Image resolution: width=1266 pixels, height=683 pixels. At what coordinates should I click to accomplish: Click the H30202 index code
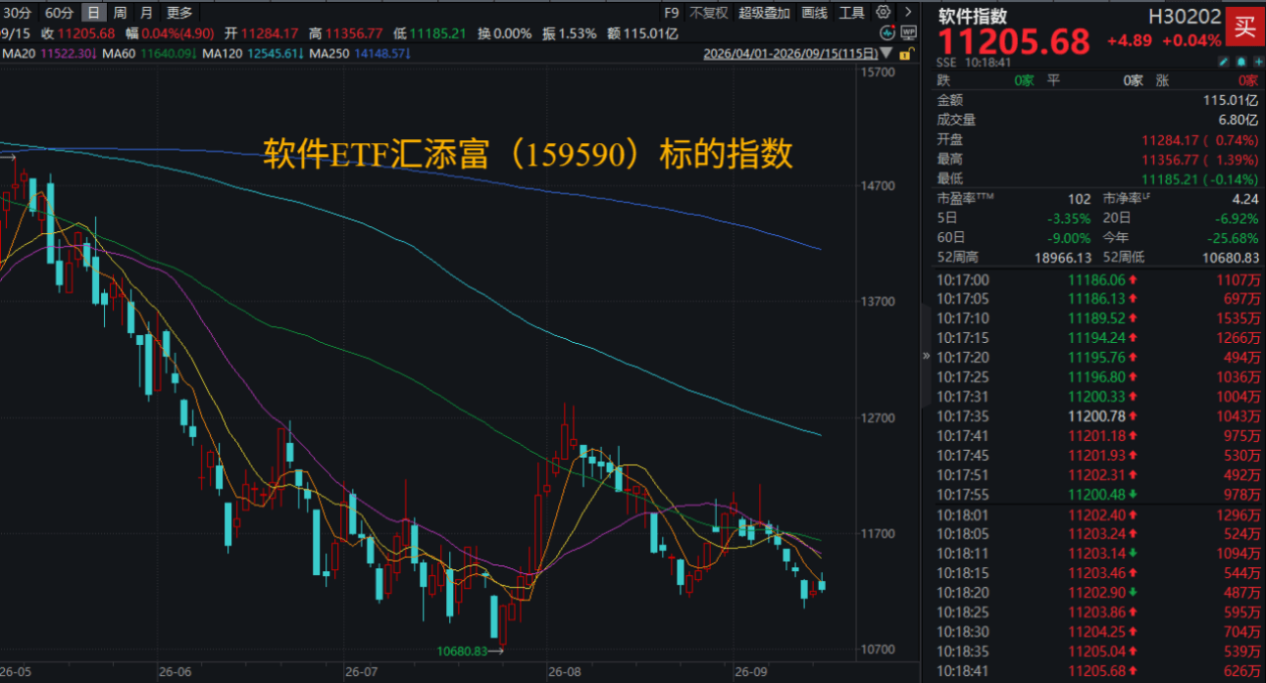[x=1185, y=16]
